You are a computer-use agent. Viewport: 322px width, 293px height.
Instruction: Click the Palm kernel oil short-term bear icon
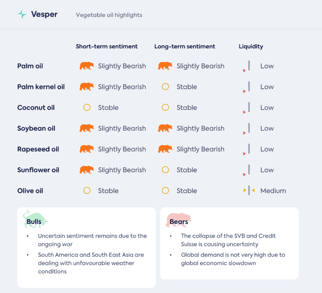(87, 87)
